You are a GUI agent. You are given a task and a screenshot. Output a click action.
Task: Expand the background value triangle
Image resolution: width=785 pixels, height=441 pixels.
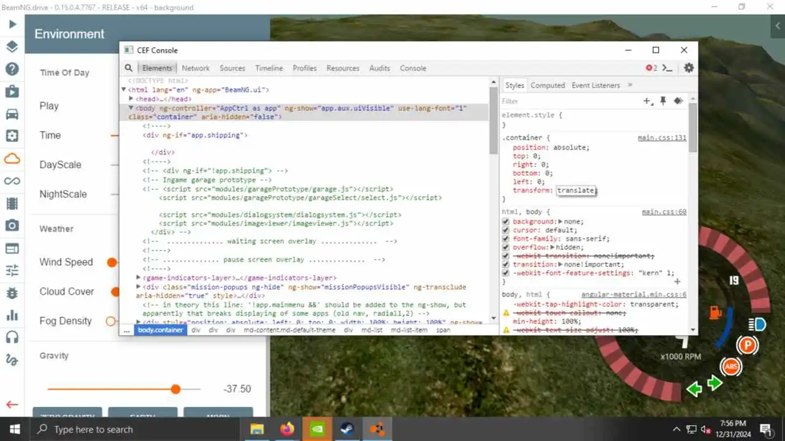coord(559,222)
